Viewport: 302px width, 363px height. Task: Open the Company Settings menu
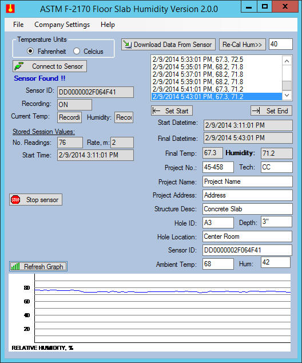point(62,25)
